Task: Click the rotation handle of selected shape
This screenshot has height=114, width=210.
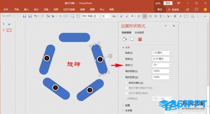Action: coord(110,56)
